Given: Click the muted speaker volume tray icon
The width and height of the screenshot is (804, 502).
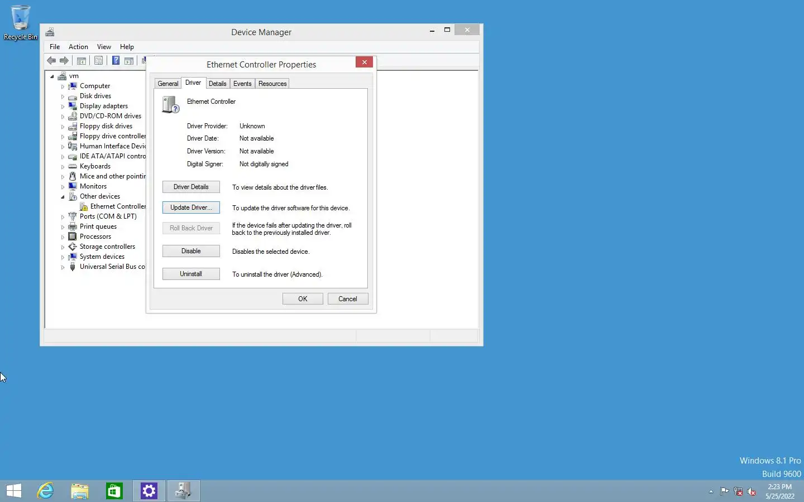Looking at the screenshot, I should pyautogui.click(x=752, y=491).
